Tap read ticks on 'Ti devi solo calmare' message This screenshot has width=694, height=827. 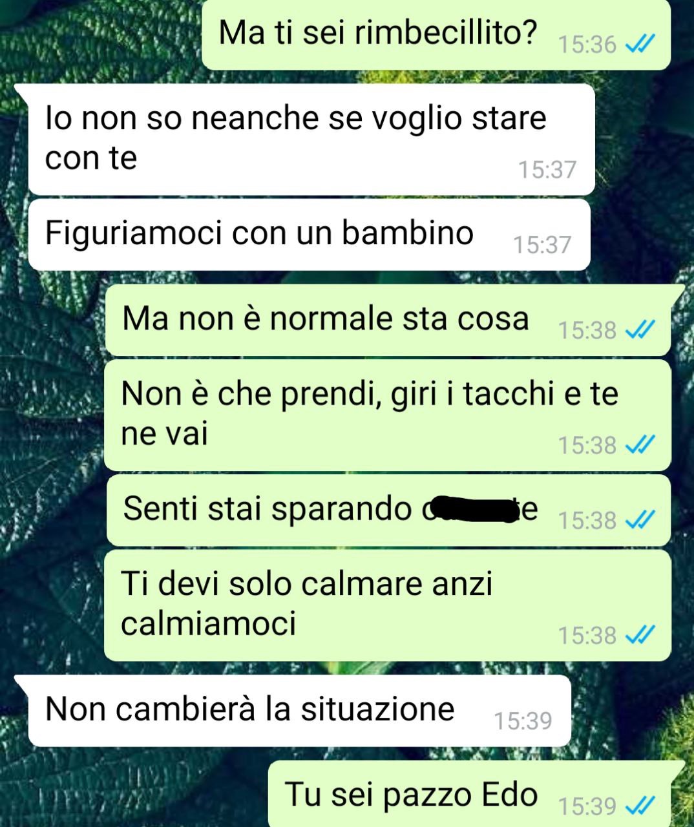coord(642,635)
